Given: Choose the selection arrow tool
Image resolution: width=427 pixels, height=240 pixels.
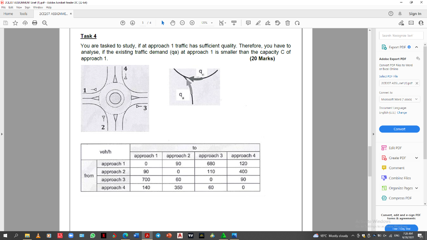Looking at the screenshot, I should pos(163,23).
